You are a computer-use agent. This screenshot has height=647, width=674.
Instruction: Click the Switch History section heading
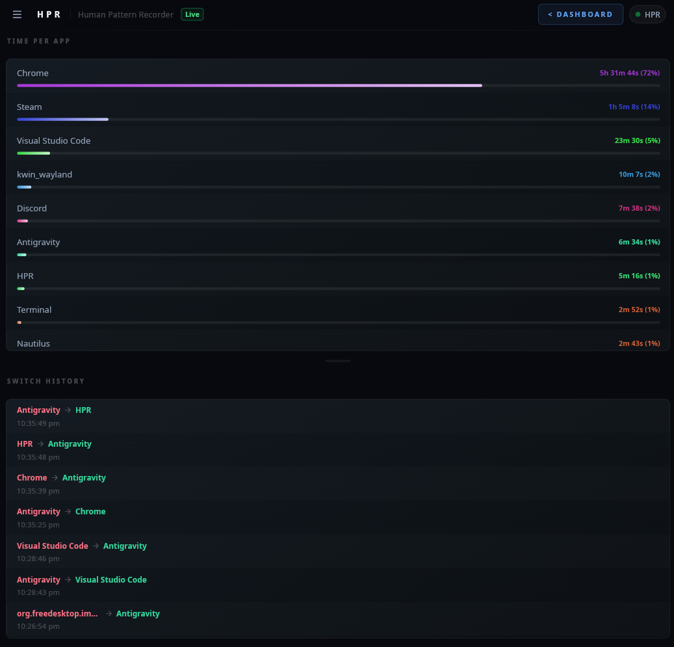click(x=46, y=381)
